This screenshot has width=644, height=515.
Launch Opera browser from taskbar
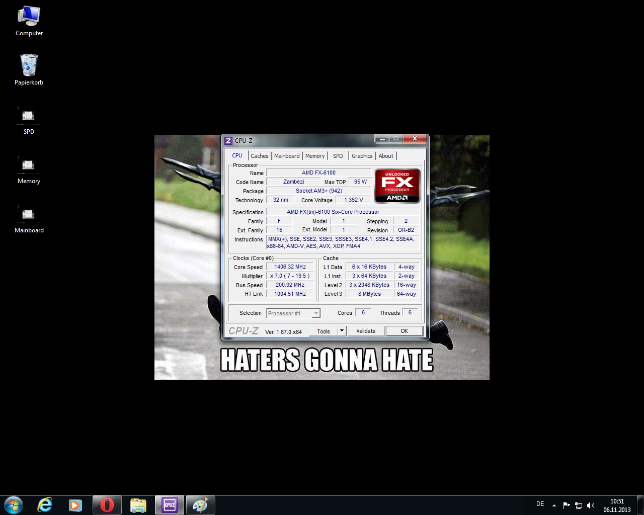tap(107, 505)
